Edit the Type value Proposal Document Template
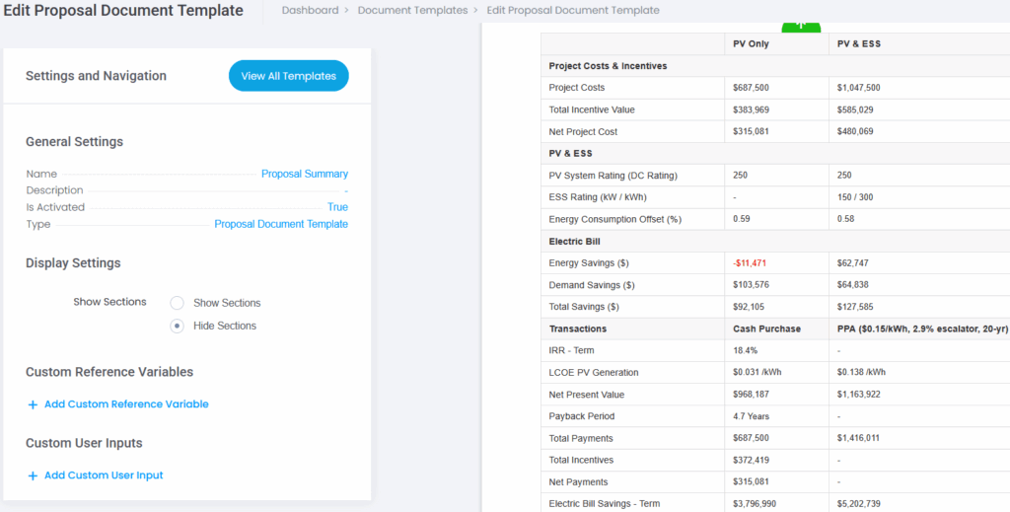Viewport: 1010px width, 512px height. 281,224
